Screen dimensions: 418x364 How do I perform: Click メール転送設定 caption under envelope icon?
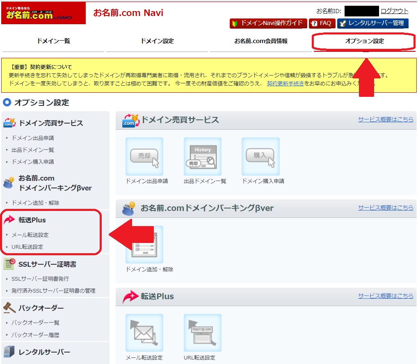coord(144,357)
